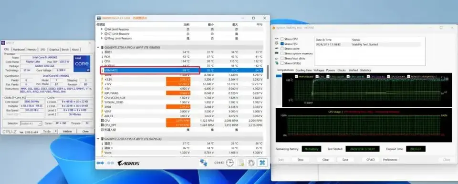Click the network sync icon in HWiNFO toolbar

click(203, 163)
